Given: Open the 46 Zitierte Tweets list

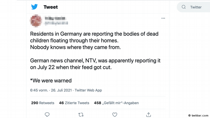Looking at the screenshot, I should pos(74,103).
